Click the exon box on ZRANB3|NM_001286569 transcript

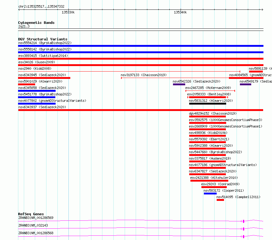pyautogui.click(x=244, y=221)
